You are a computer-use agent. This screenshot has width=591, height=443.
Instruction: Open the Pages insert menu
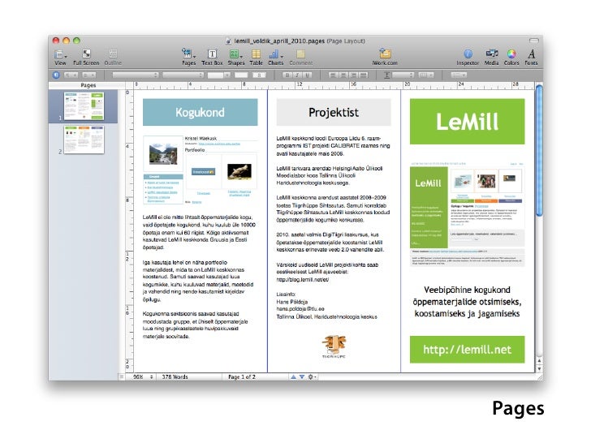(x=189, y=58)
